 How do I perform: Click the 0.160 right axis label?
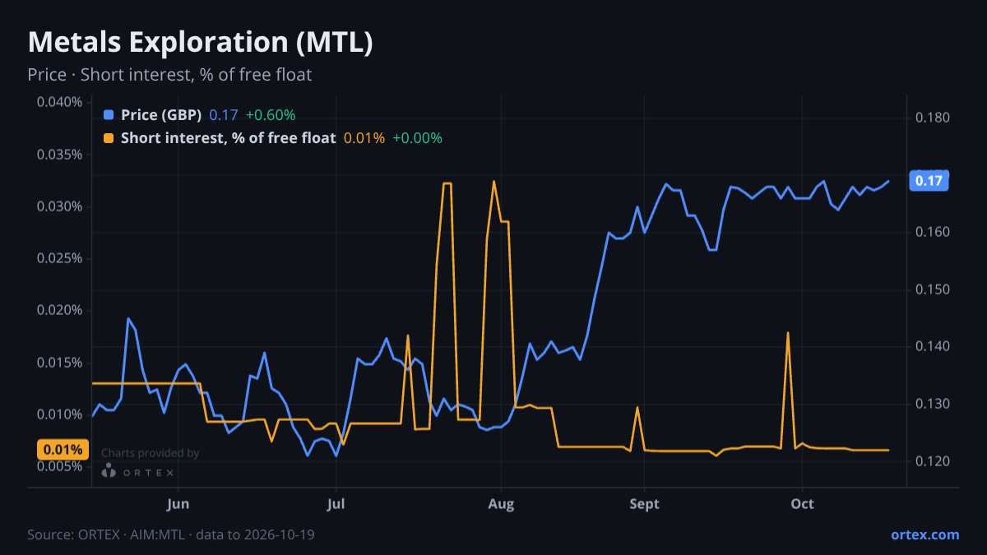(933, 233)
